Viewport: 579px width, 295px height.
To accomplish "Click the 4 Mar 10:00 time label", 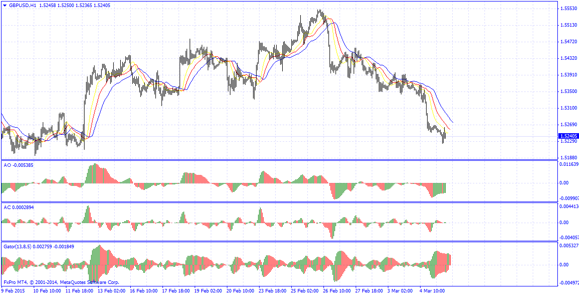I will 433,291.
